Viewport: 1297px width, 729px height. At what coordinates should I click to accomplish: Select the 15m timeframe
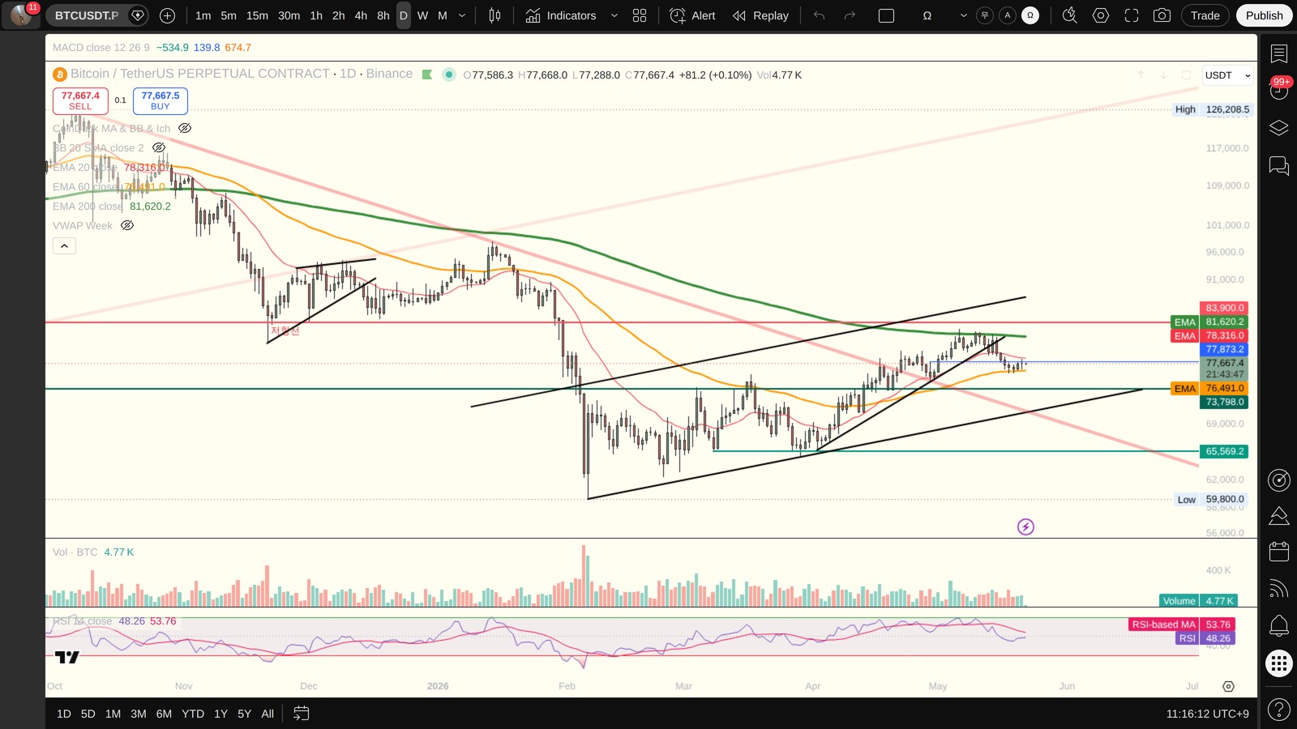[257, 15]
